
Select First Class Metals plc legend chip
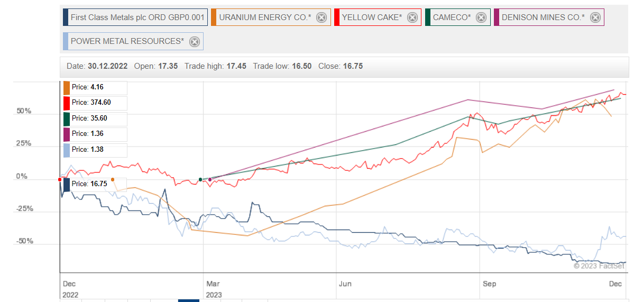[134, 17]
